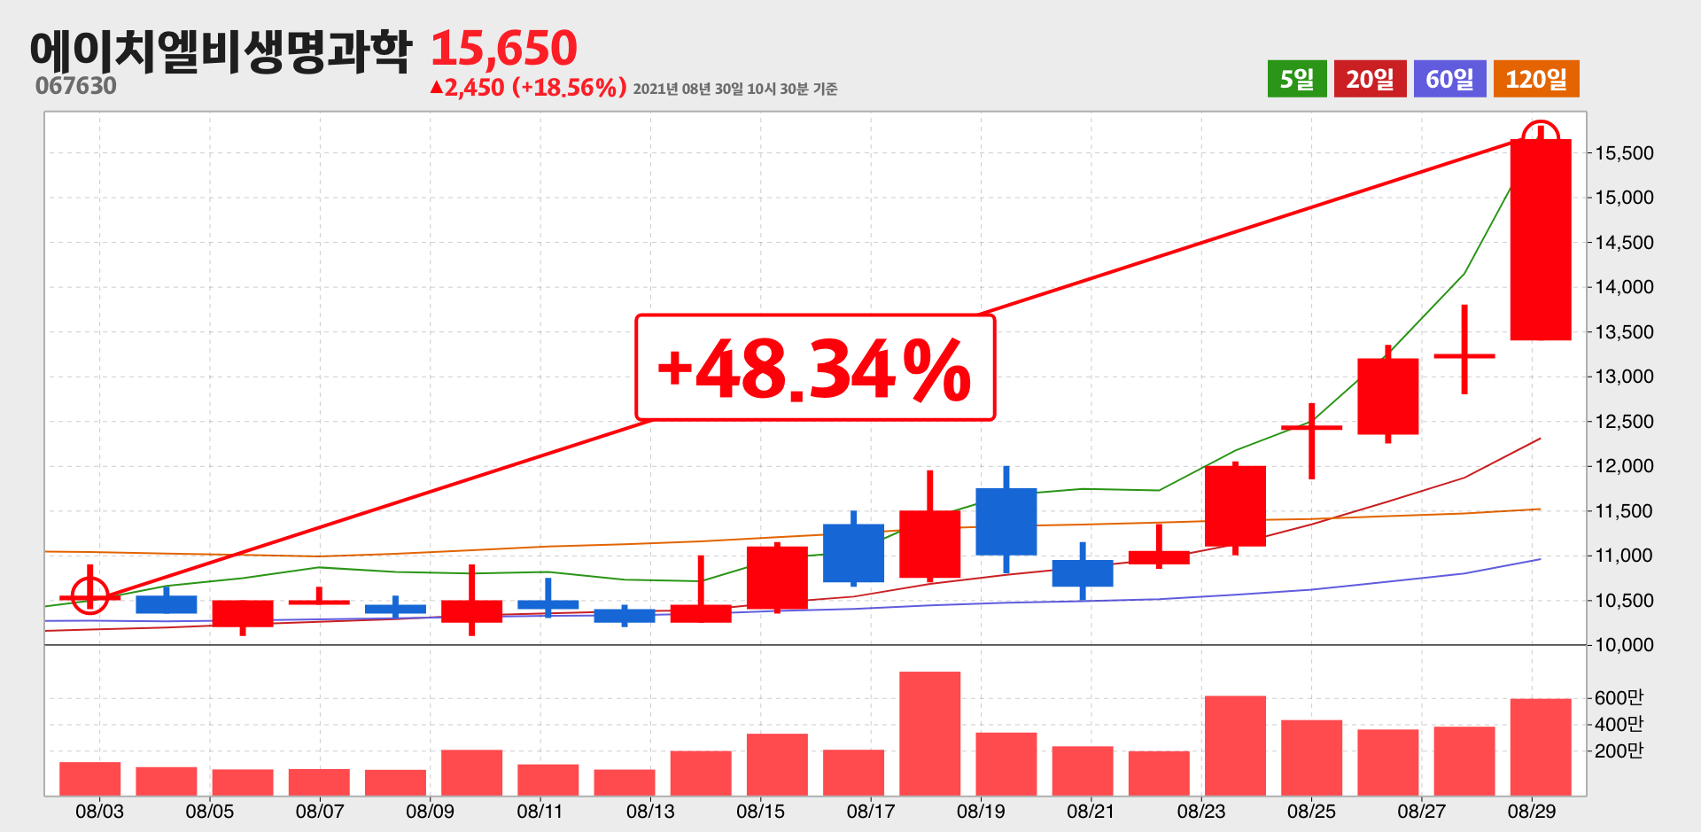Click the 11,000 price axis label
Image resolution: width=1701 pixels, height=832 pixels.
pyautogui.click(x=1625, y=556)
